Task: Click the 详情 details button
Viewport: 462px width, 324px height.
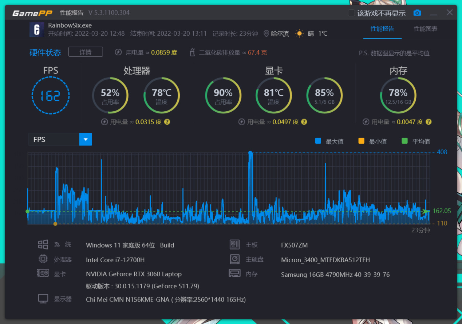Action: 86,52
